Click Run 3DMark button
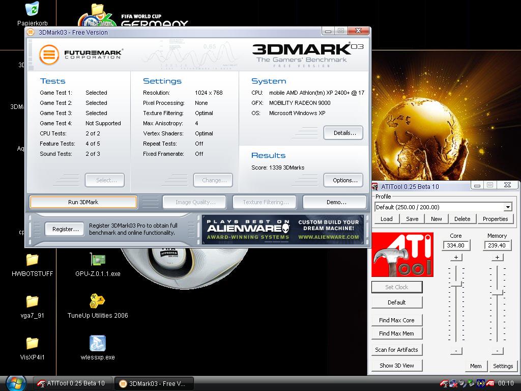This screenshot has width=521, height=391. [83, 202]
